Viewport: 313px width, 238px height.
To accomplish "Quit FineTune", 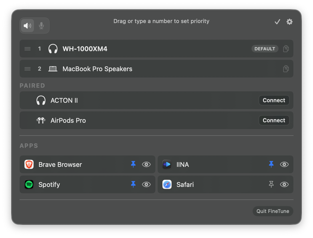I will (x=273, y=211).
